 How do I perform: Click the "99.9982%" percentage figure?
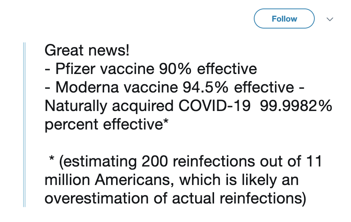point(296,106)
